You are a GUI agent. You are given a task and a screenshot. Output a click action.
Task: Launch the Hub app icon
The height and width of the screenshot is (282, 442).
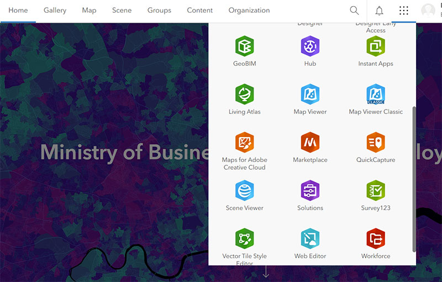310,46
